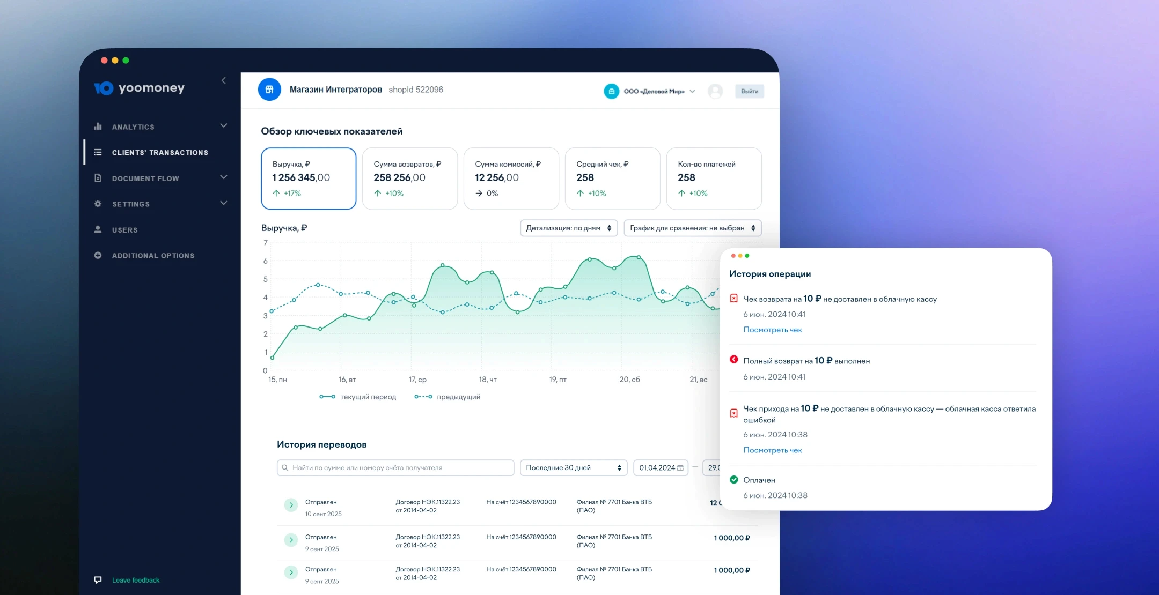Collapse the sidebar with the arrow icon

click(224, 81)
